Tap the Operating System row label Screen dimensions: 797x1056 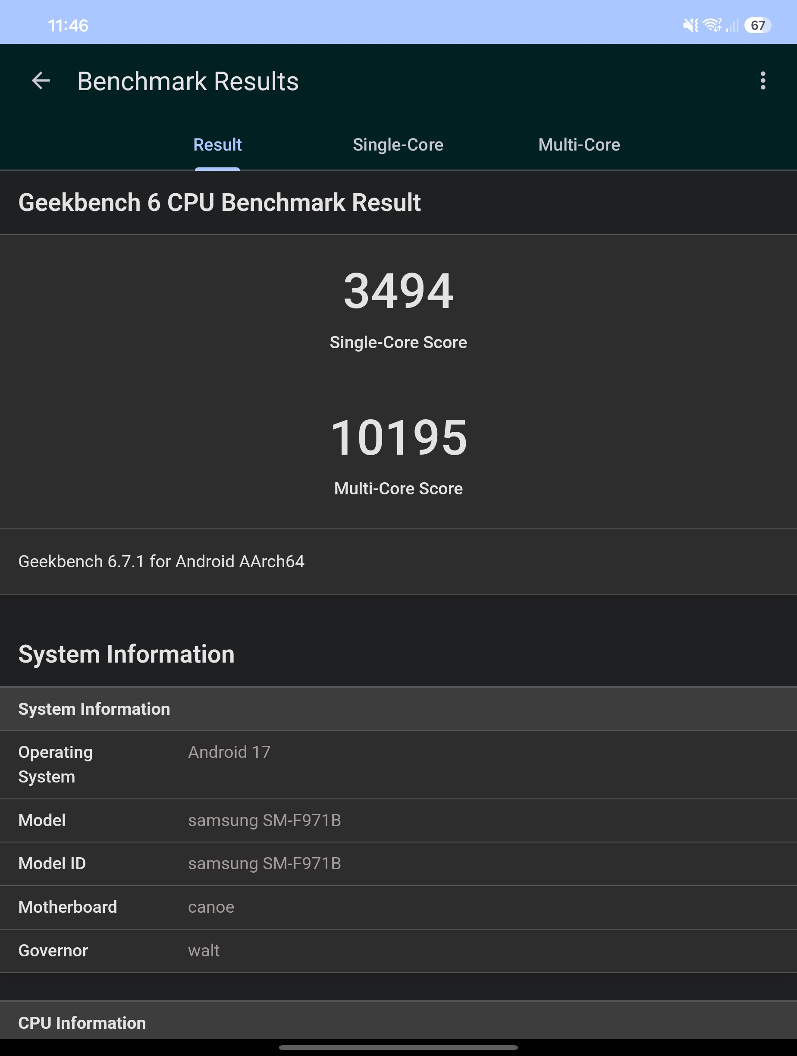pos(55,764)
